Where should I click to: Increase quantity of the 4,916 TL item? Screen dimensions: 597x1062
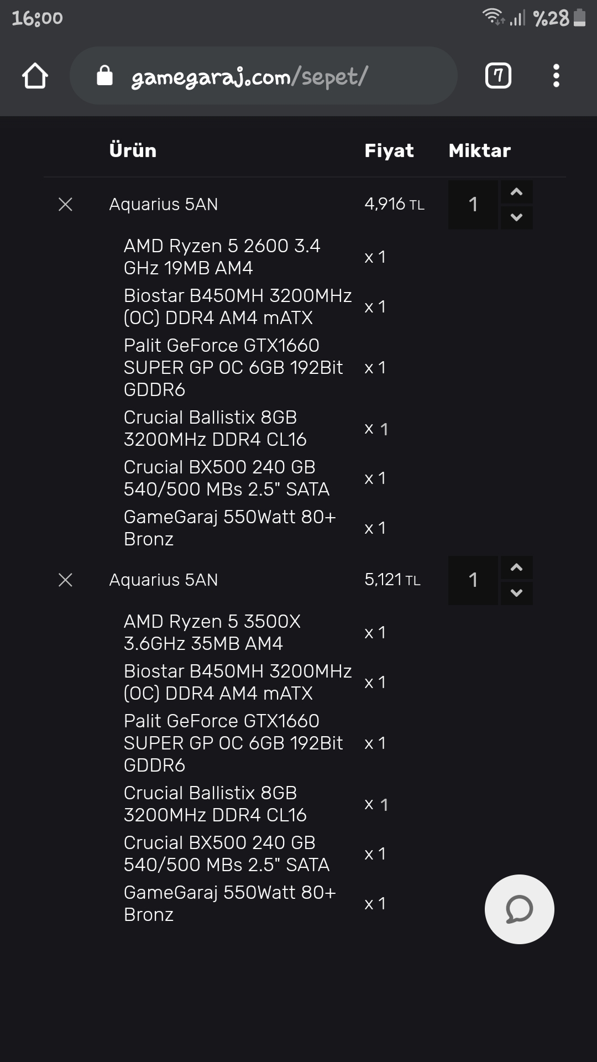point(517,192)
